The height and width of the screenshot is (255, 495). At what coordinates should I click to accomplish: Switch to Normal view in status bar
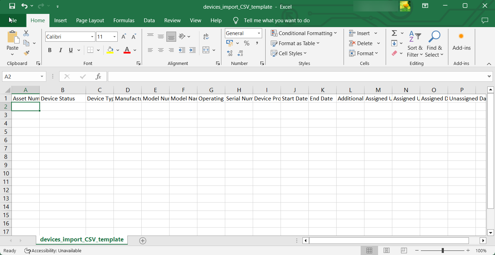(369, 250)
